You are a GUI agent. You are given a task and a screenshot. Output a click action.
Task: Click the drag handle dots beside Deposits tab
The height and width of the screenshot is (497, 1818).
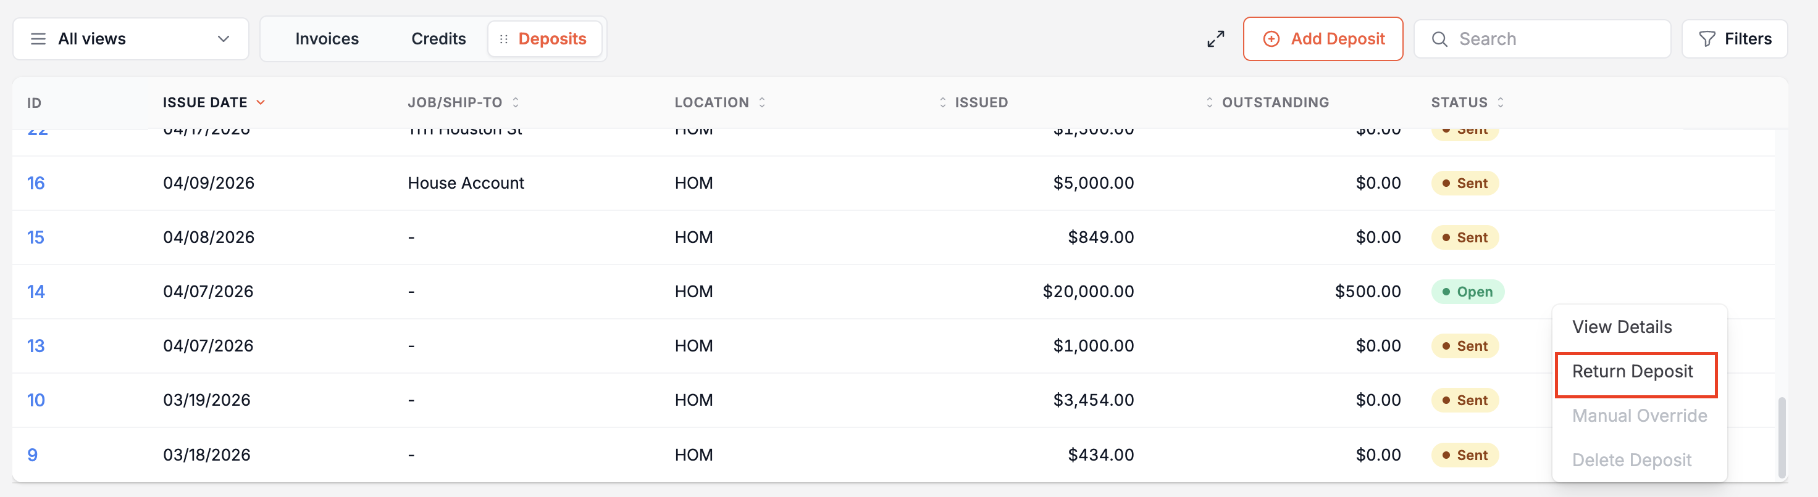tap(503, 39)
